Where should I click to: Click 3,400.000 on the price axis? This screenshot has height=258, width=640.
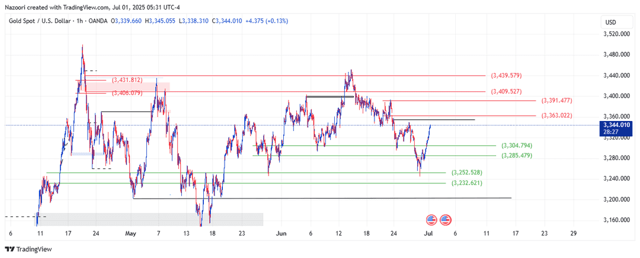tap(616, 96)
